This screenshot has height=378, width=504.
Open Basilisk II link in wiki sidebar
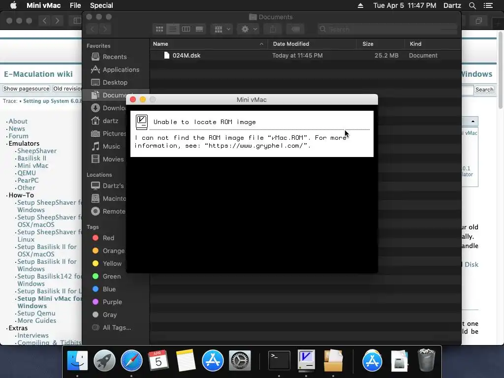[32, 158]
